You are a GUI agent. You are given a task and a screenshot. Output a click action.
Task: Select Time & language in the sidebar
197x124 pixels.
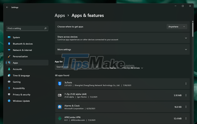click(27, 75)
